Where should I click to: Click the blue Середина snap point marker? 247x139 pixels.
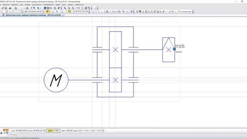(174, 49)
